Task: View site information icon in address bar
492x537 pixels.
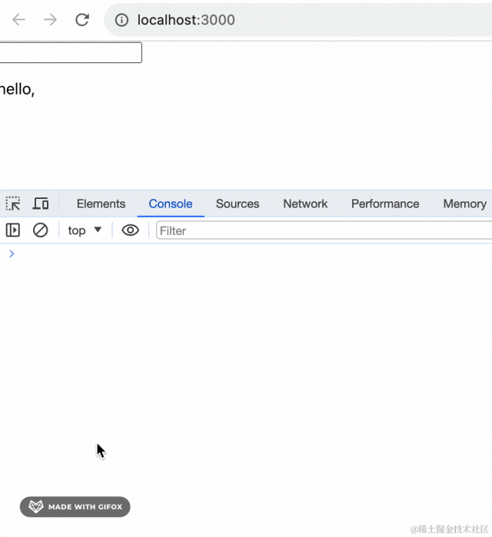Action: coord(121,20)
